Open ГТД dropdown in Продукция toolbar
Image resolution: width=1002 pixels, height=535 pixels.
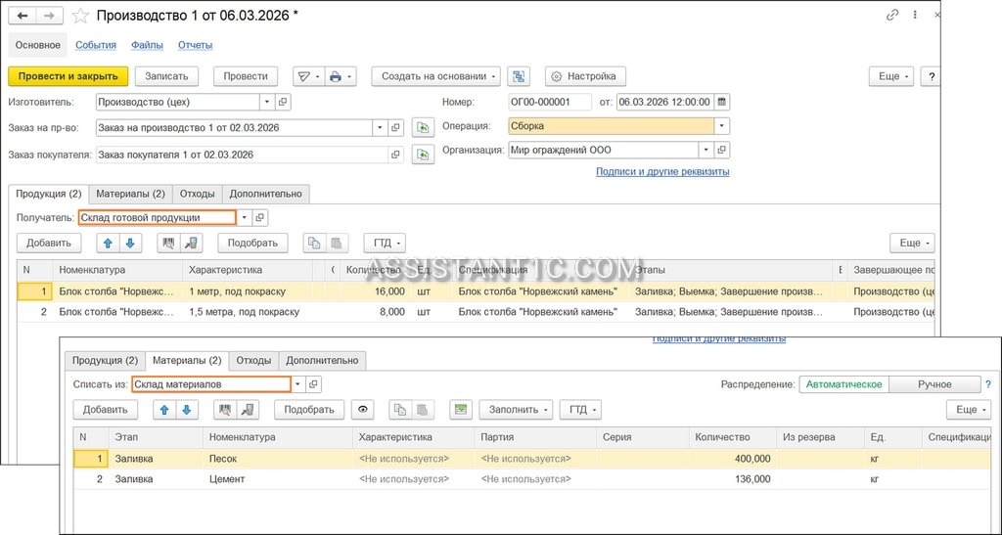(x=386, y=243)
